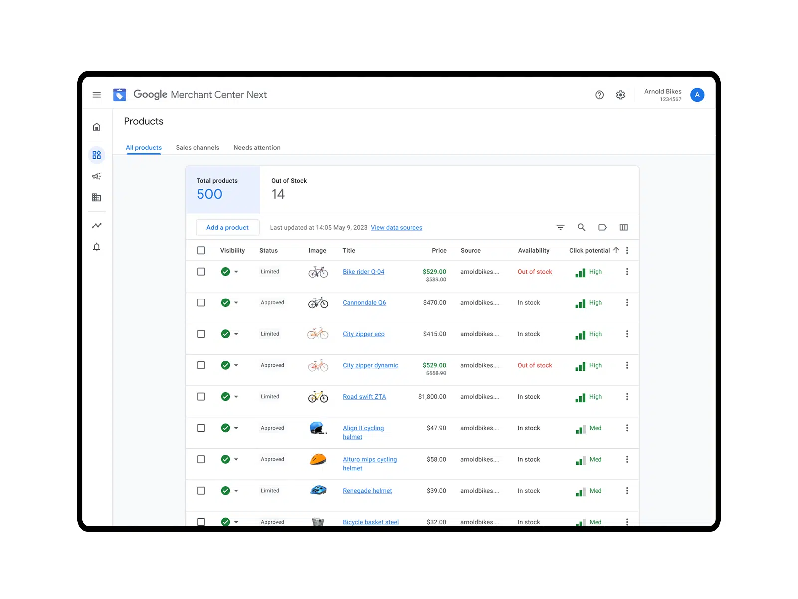The height and width of the screenshot is (599, 798).
Task: Switch to the Needs attention tab
Action: (257, 147)
